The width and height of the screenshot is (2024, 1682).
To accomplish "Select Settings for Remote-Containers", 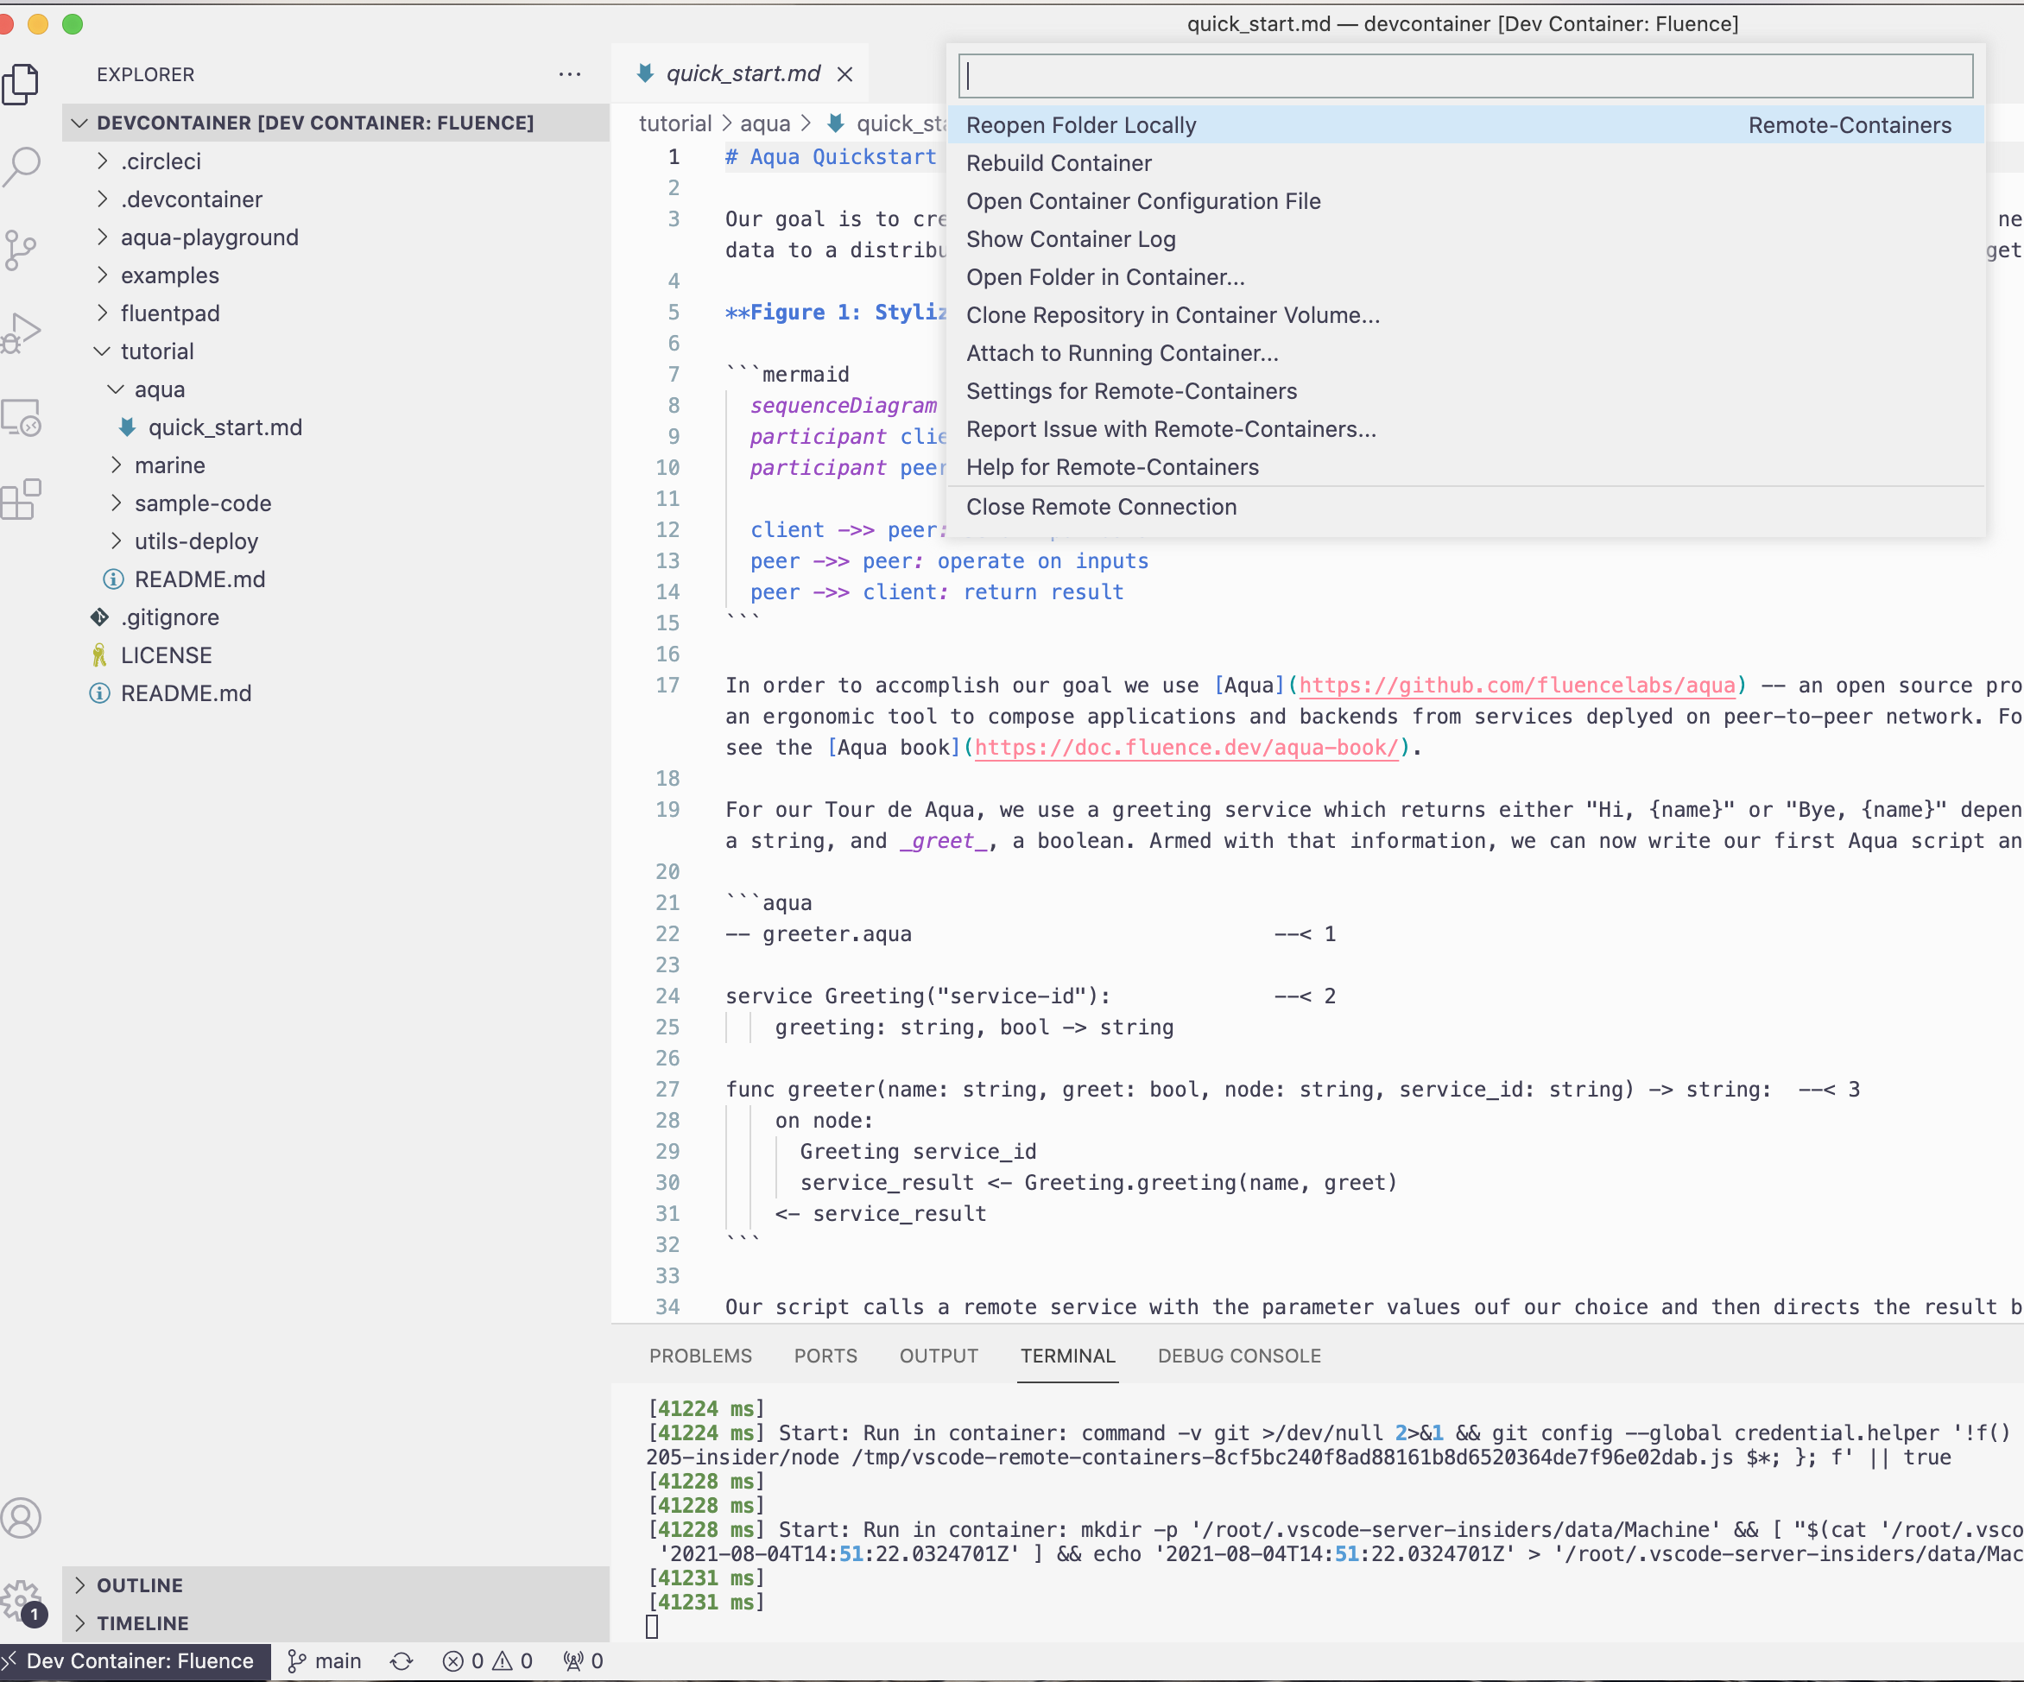I will click(1466, 391).
